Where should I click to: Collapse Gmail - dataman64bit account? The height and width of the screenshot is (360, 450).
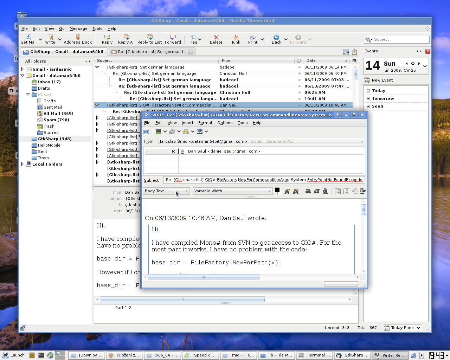[22, 76]
